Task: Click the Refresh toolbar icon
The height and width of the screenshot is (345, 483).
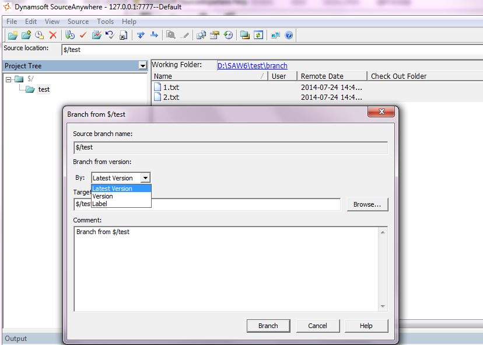Action: 258,35
